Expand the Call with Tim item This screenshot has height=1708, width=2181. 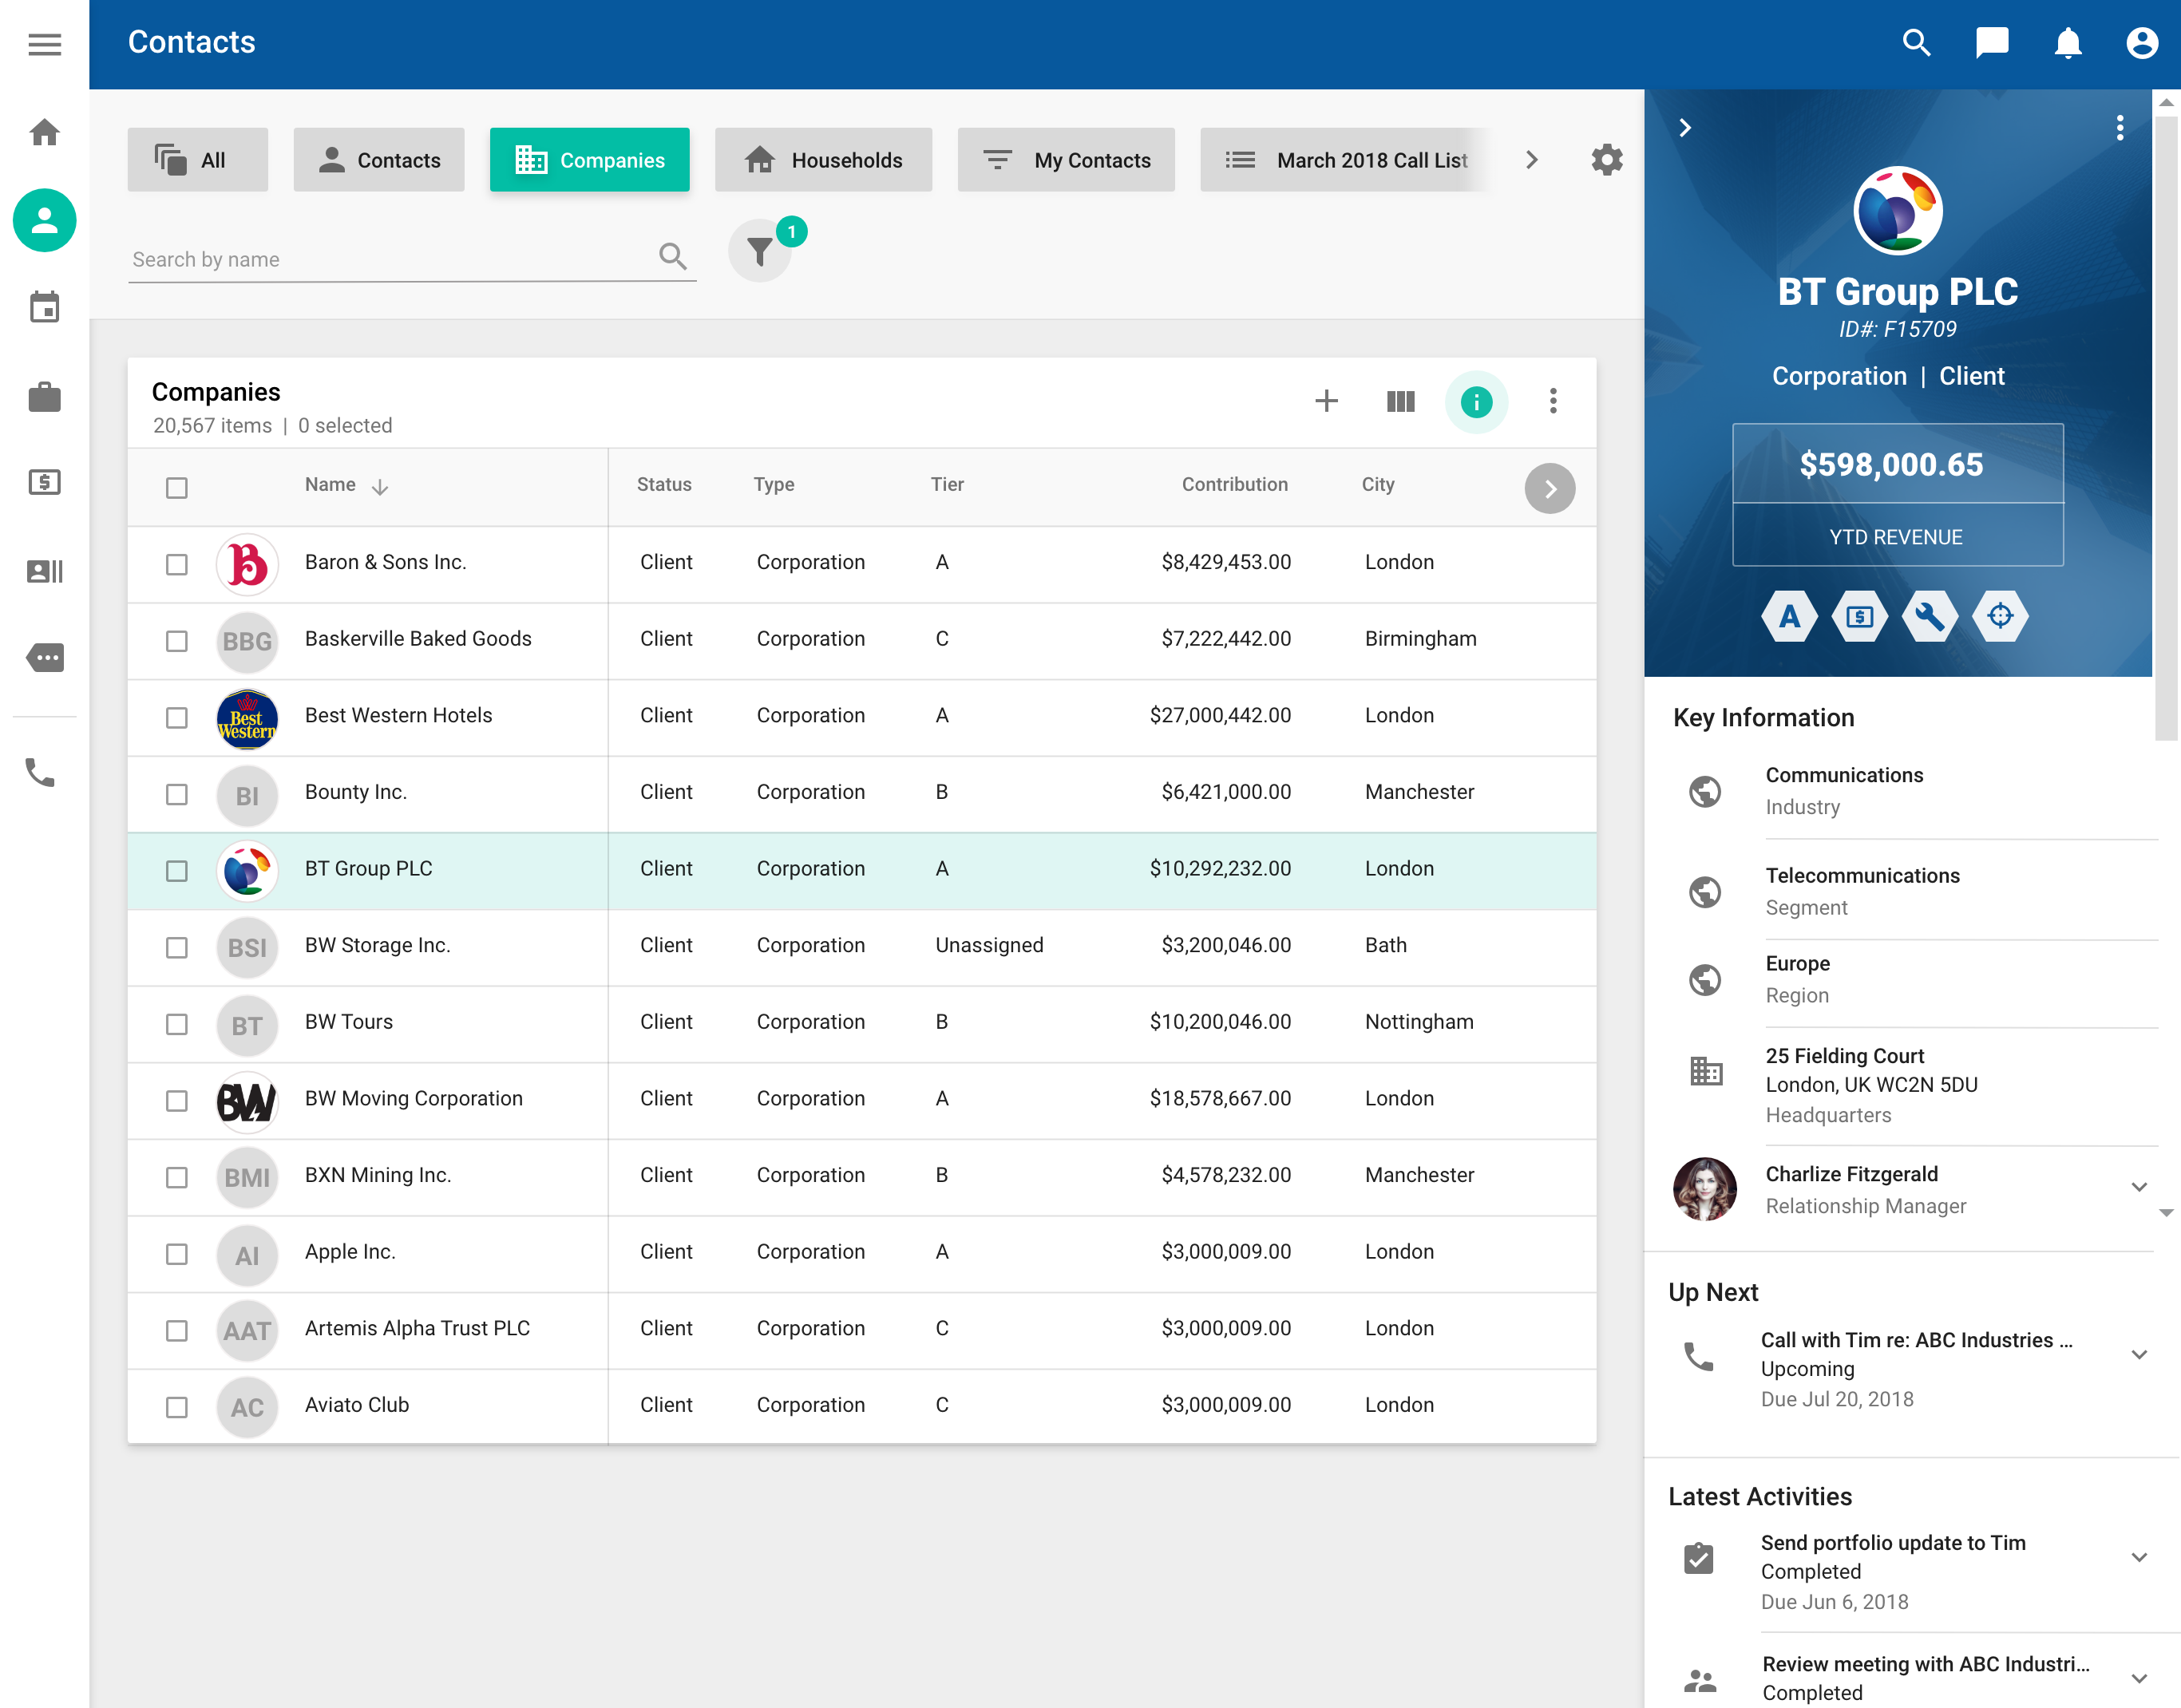click(x=2138, y=1355)
